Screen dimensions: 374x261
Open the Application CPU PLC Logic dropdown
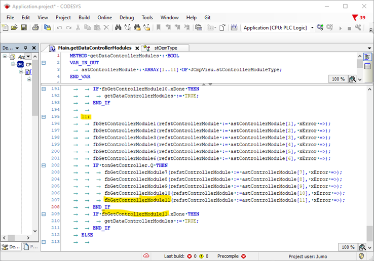[312, 28]
